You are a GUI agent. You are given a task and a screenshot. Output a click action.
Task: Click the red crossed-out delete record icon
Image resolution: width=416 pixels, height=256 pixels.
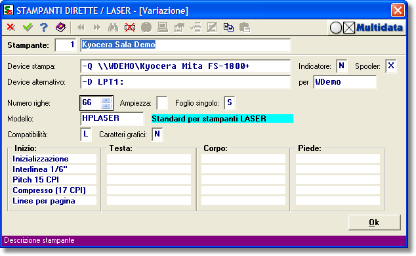tap(130, 28)
